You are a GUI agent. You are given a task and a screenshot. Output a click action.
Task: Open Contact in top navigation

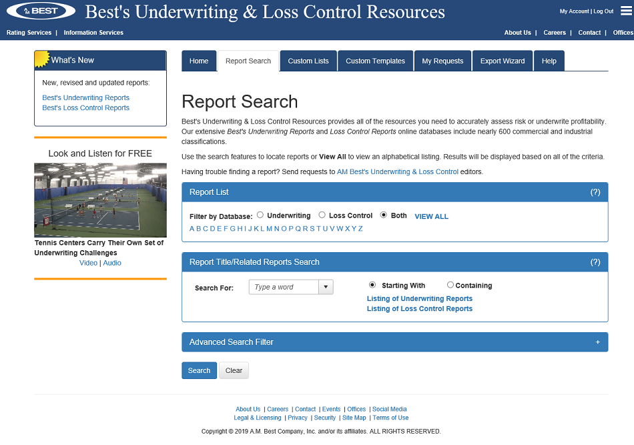589,32
